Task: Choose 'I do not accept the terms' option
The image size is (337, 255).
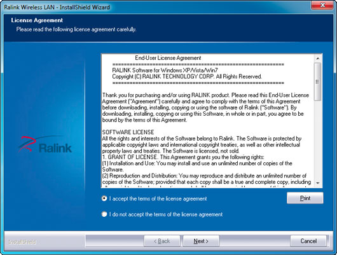Action: coord(104,214)
